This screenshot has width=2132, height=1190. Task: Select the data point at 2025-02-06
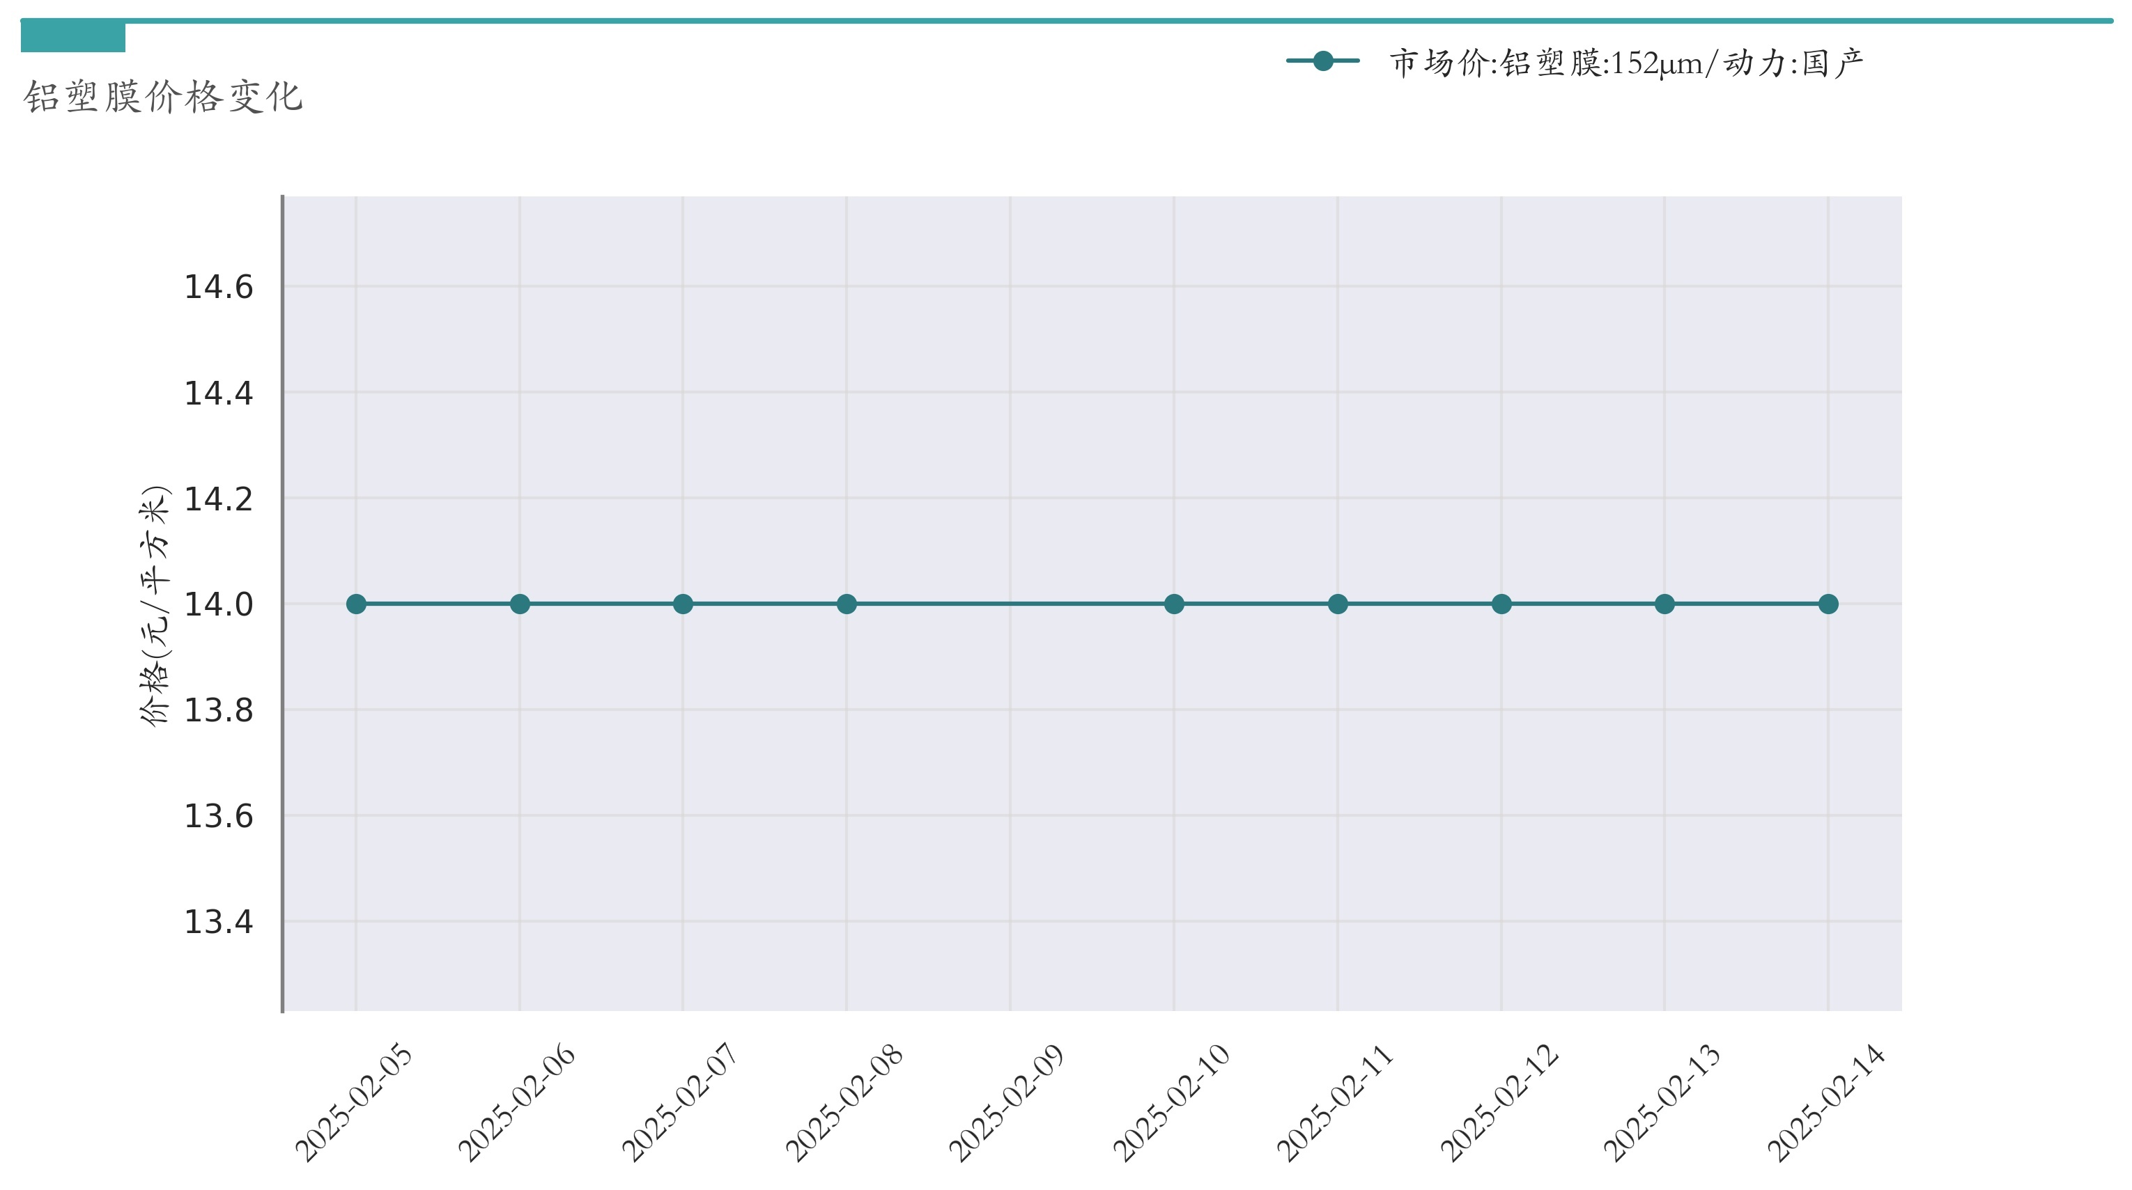520,604
